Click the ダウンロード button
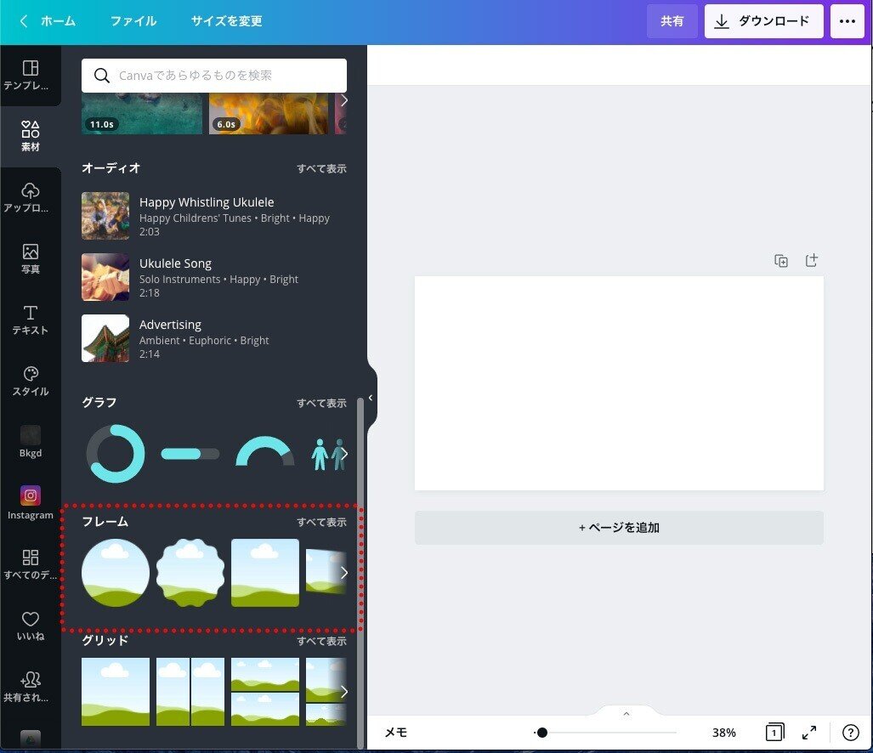The height and width of the screenshot is (753, 873). [762, 21]
